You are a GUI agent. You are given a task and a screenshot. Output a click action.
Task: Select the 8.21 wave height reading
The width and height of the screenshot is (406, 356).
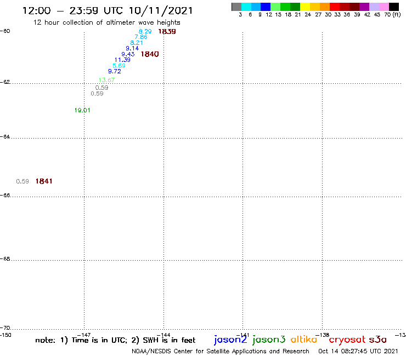pyautogui.click(x=137, y=43)
